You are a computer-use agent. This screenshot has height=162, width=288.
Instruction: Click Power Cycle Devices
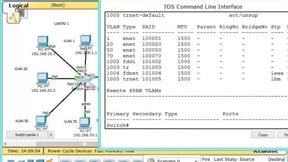point(70,151)
